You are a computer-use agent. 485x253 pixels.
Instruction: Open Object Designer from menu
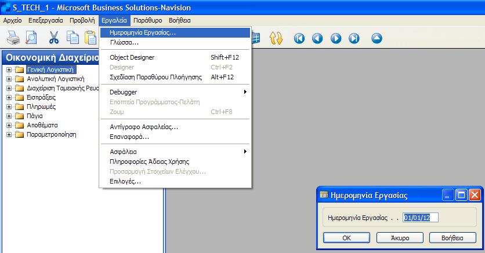click(175, 57)
